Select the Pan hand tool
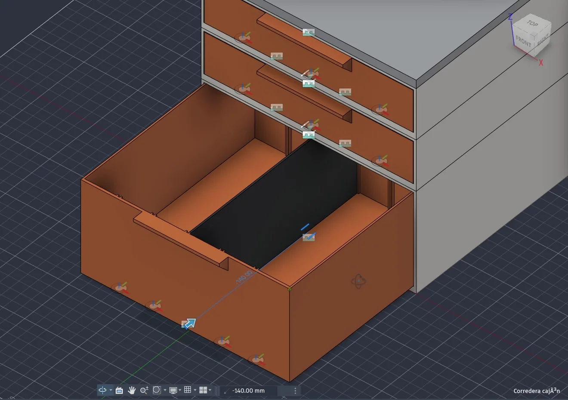 [132, 390]
